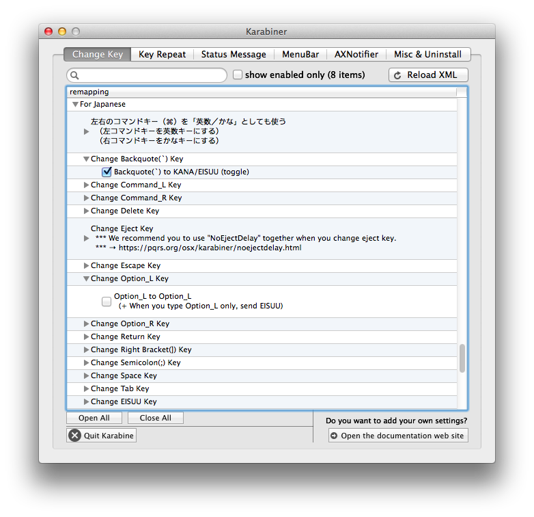534x517 pixels.
Task: Expand Change Semicolon Key group
Action: click(x=87, y=362)
